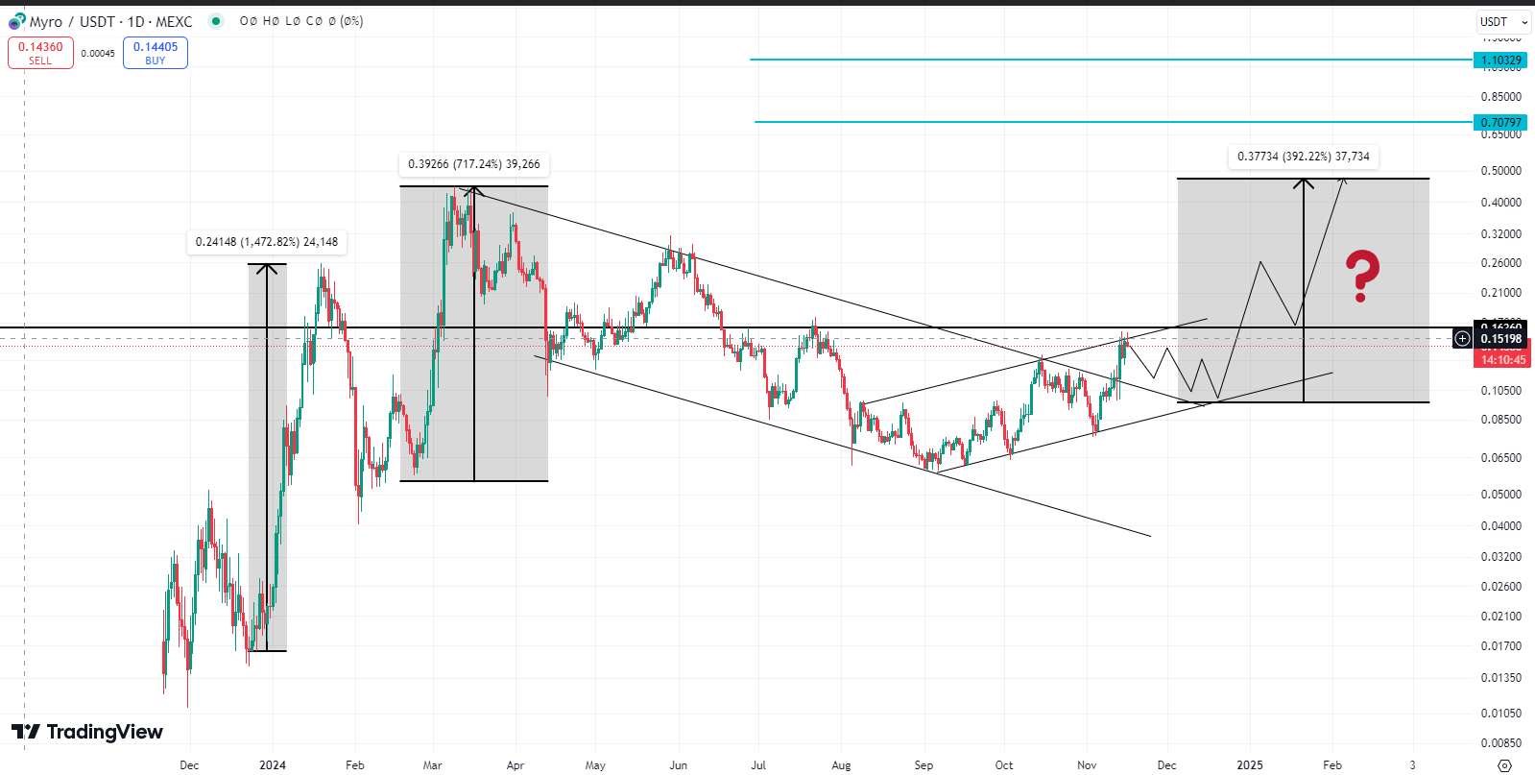The width and height of the screenshot is (1535, 775).
Task: Click the 0.50000 price axis label
Action: click(x=1501, y=171)
